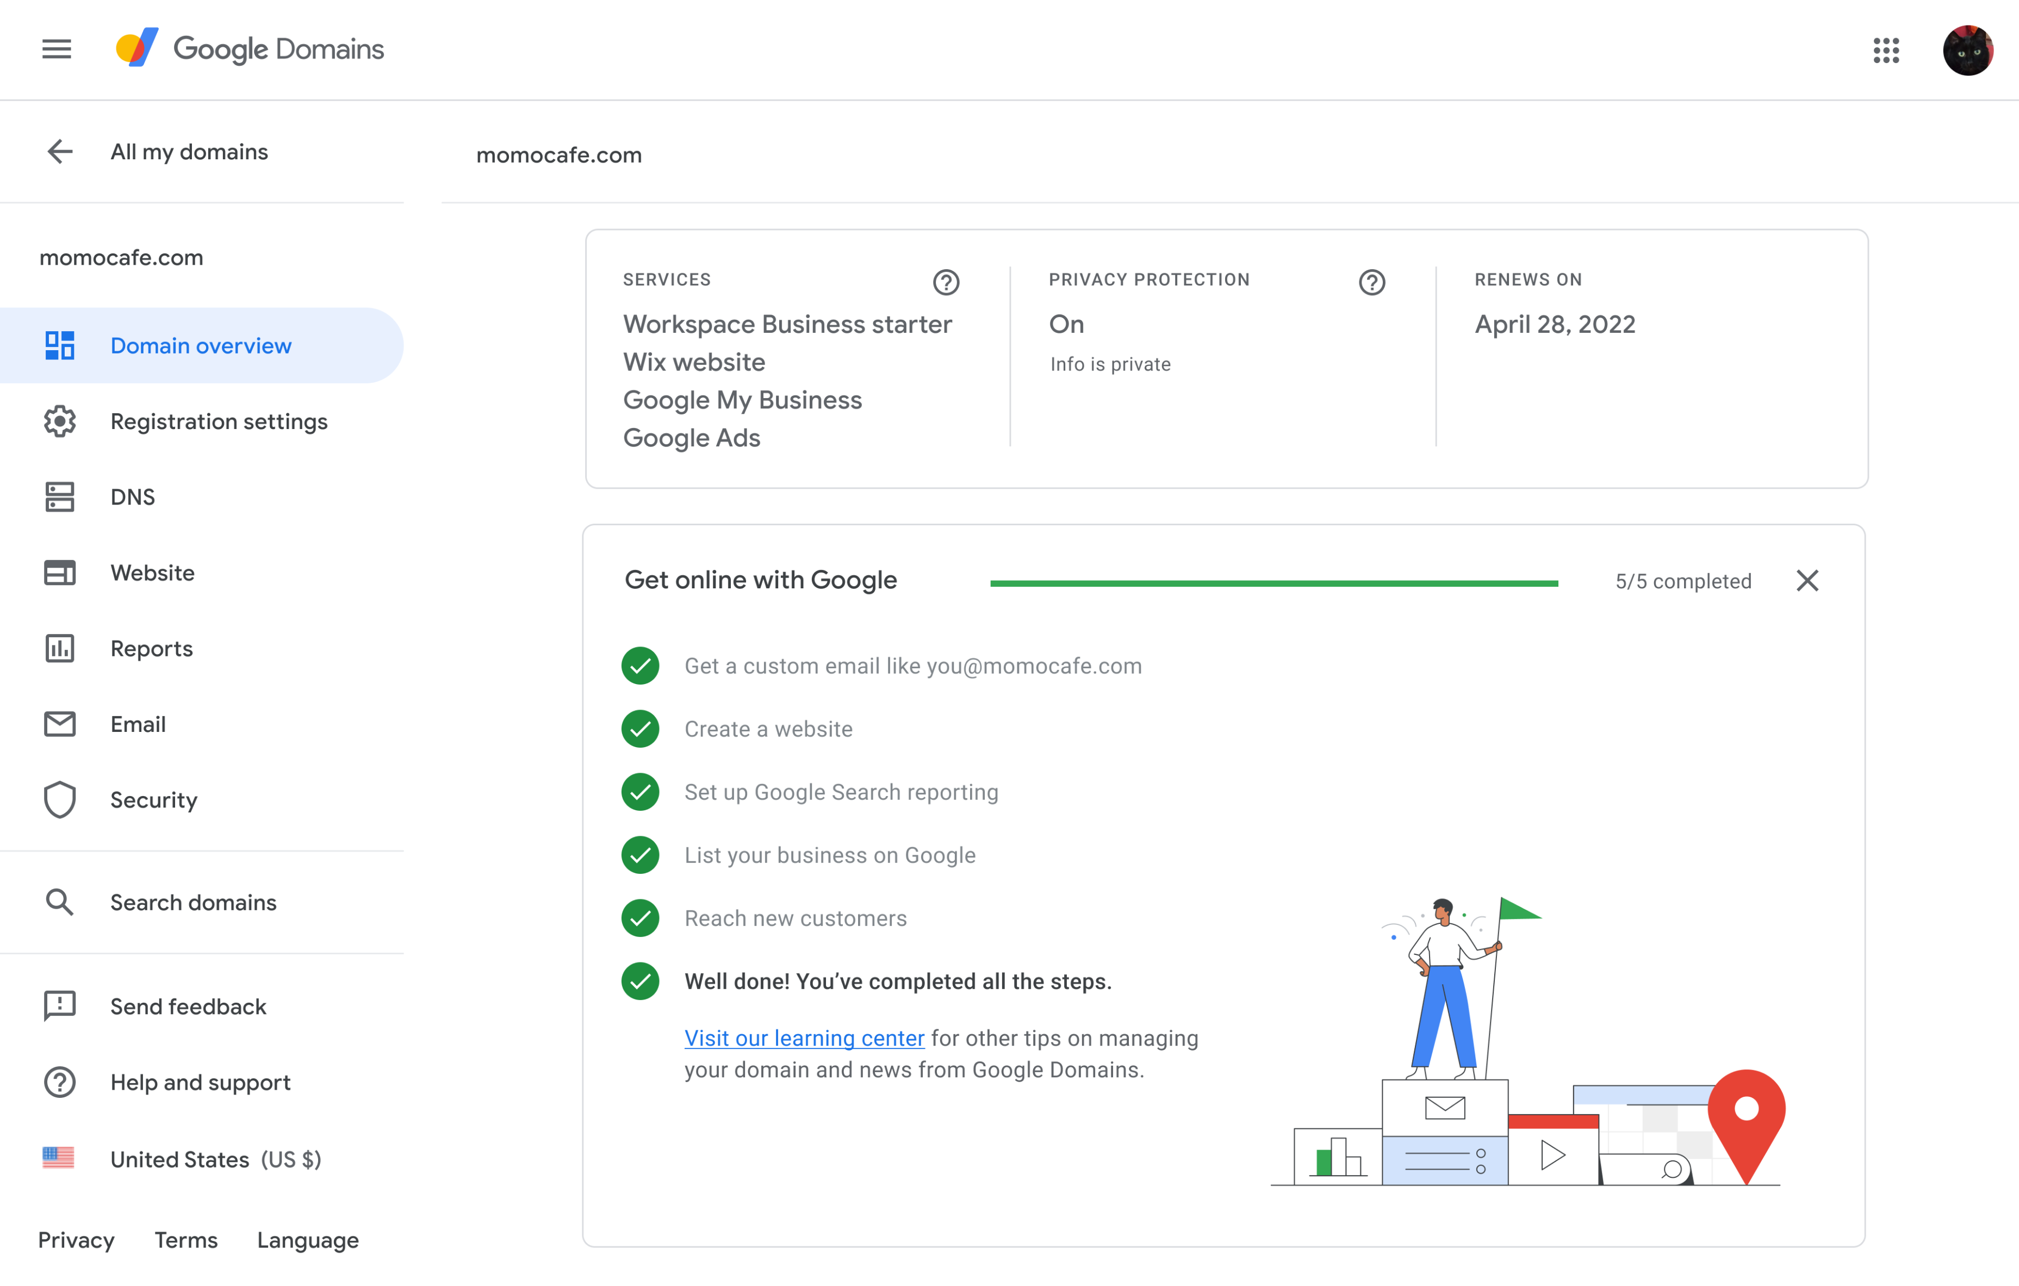Click momocafe.com sidebar domain name
This screenshot has height=1286, width=2019.
tap(122, 257)
